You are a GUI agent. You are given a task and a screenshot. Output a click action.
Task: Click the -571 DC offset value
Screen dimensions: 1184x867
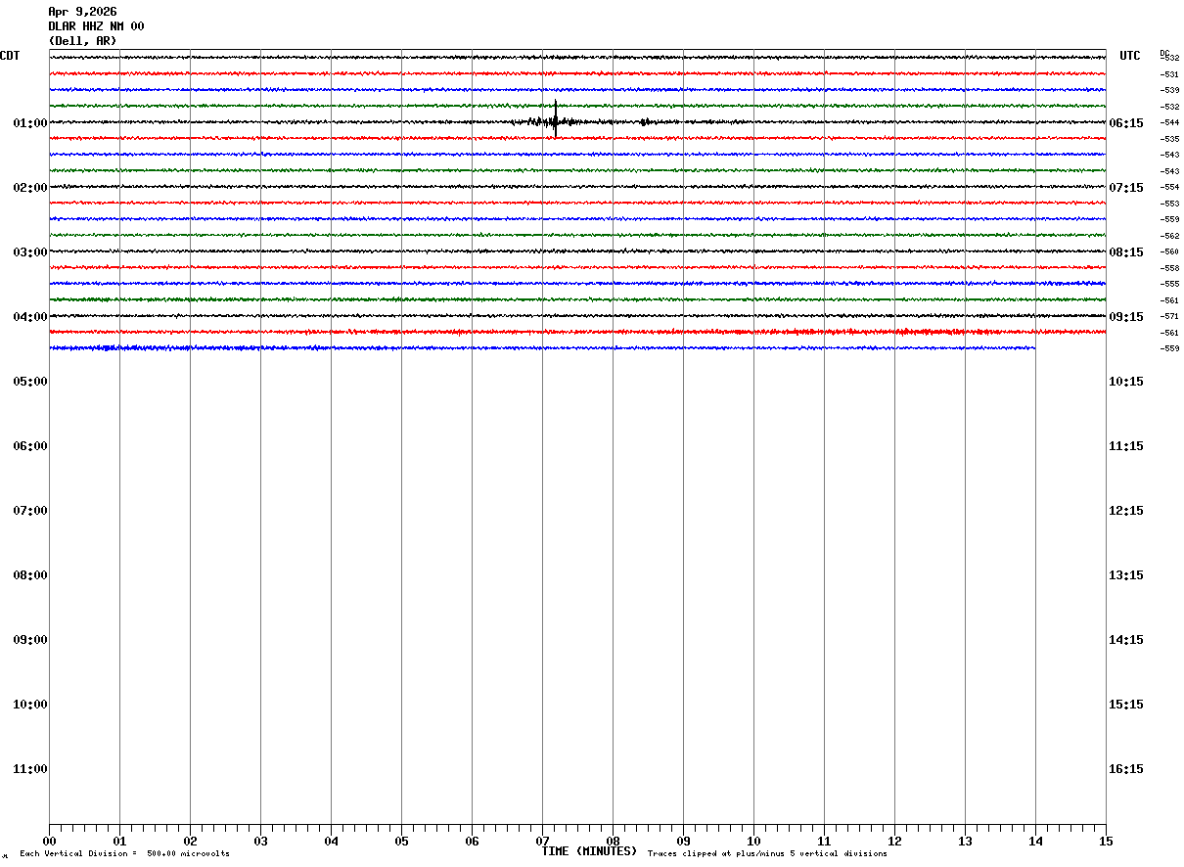tap(1169, 317)
